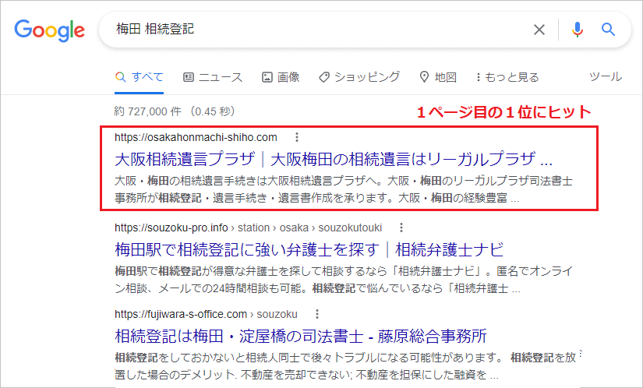Open the ツール options

click(606, 76)
